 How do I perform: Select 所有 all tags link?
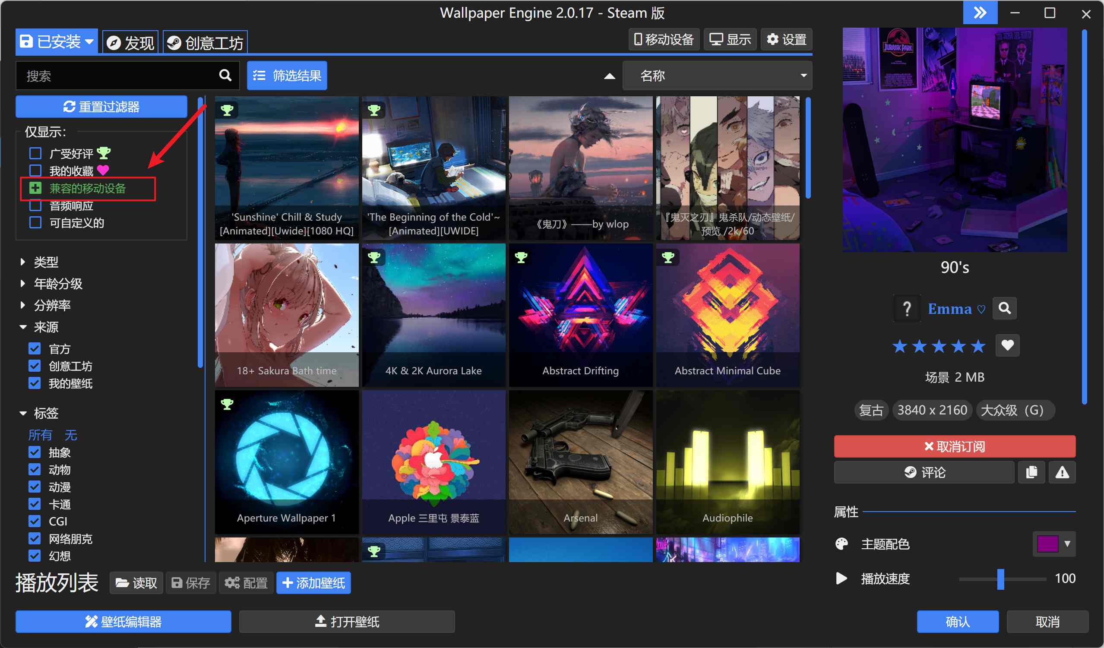pyautogui.click(x=40, y=435)
